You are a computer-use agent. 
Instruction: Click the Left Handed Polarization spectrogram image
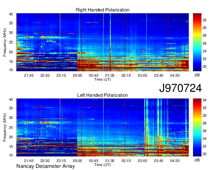(x=103, y=127)
